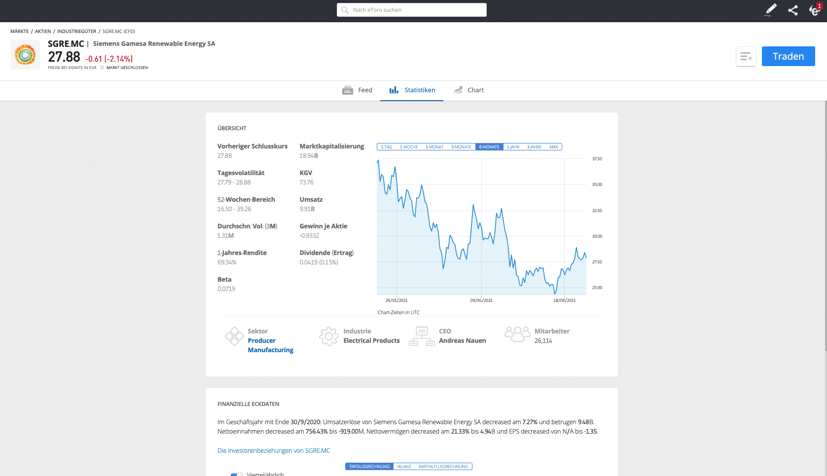Click the share icon in top bar

[793, 10]
